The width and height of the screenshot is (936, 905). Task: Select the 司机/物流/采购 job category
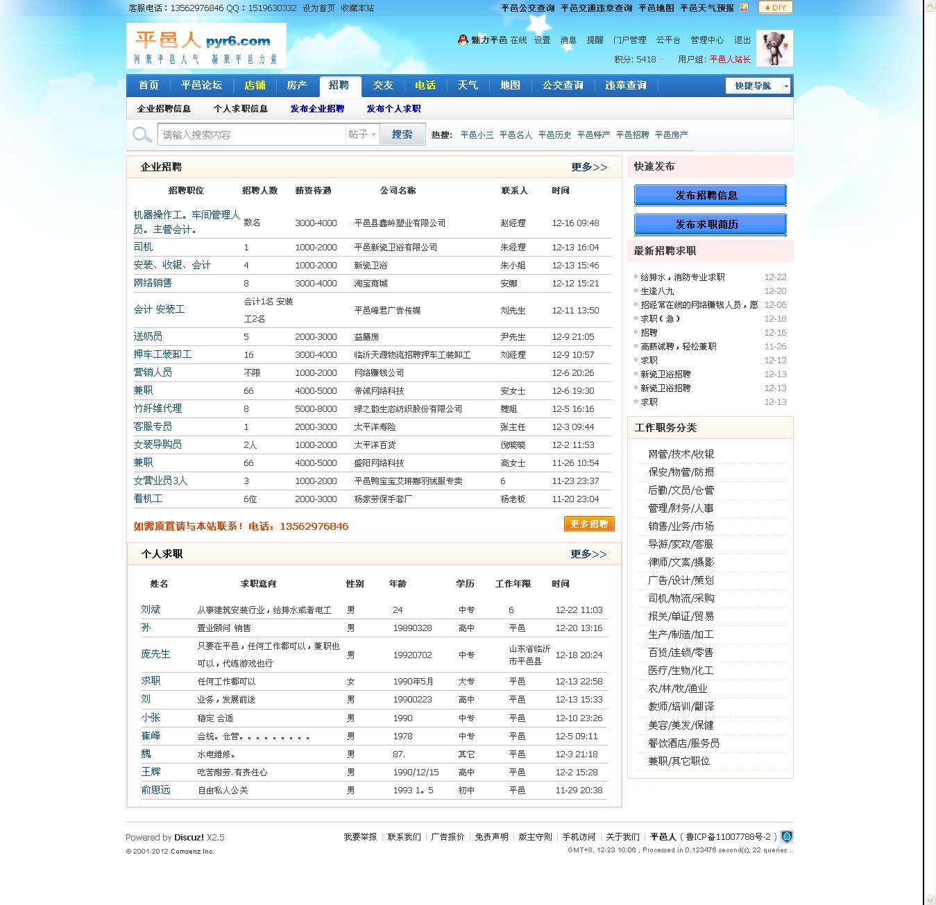coord(681,598)
